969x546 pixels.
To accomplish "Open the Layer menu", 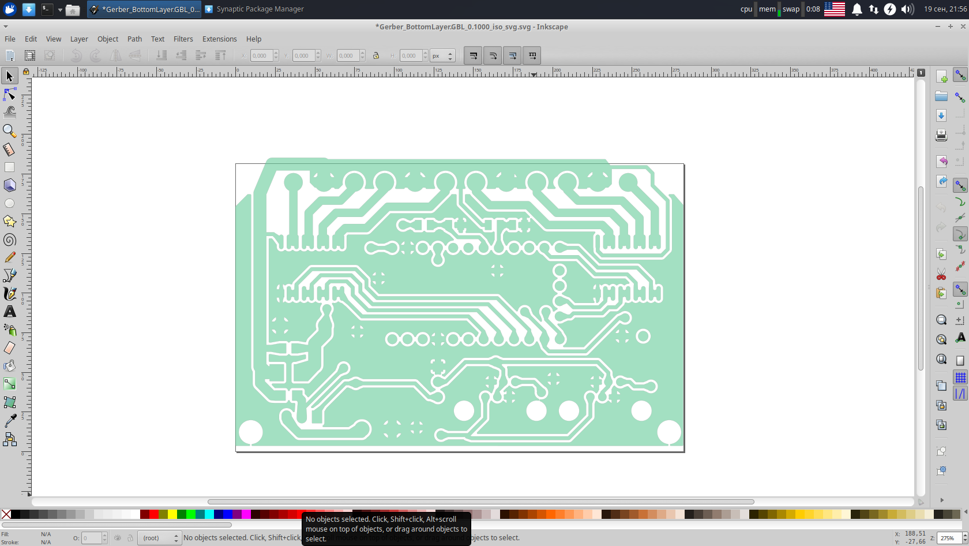I will [x=79, y=39].
